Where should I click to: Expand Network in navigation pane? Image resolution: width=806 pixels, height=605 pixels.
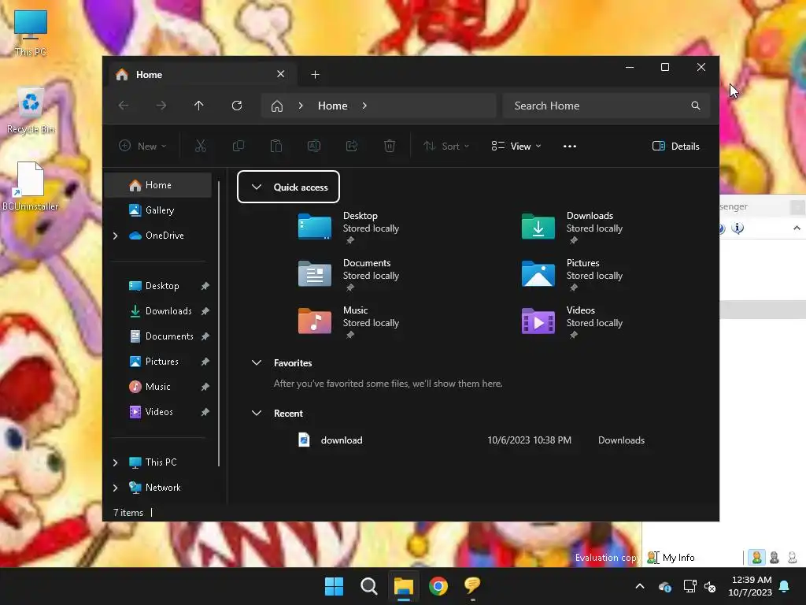coord(115,488)
